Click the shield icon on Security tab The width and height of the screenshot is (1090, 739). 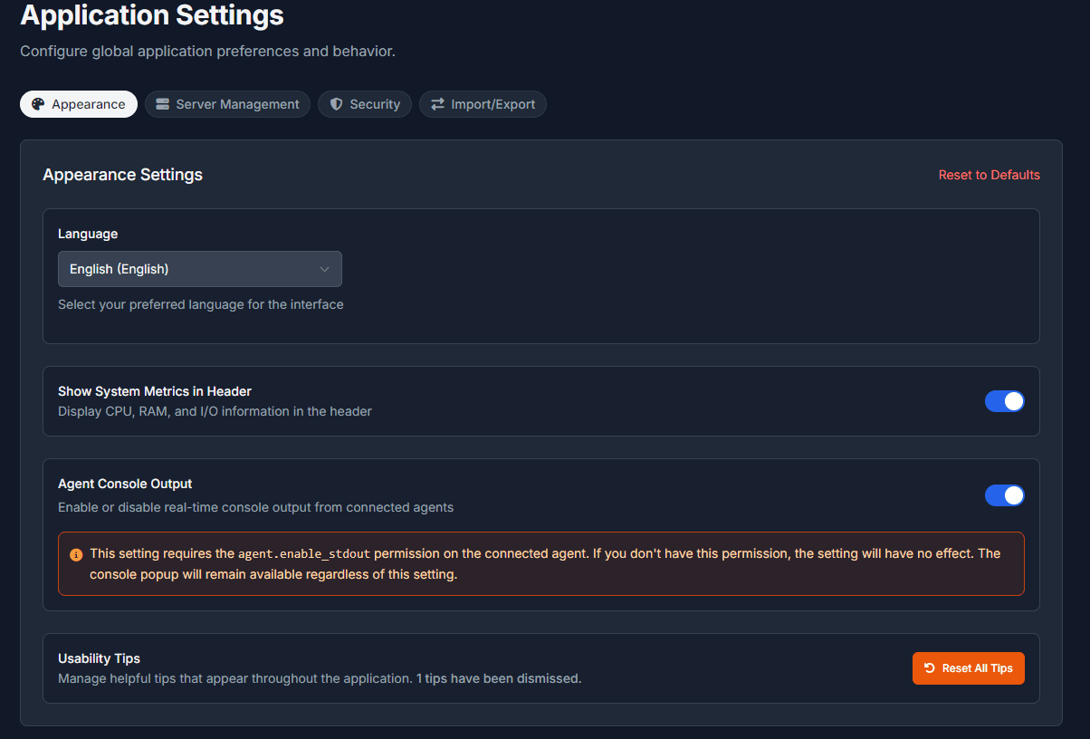pos(336,104)
